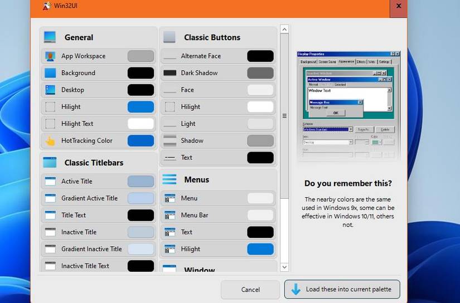Screen dimensions: 460x303
Task: Click the scrollbar up arrow
Action: (284, 29)
